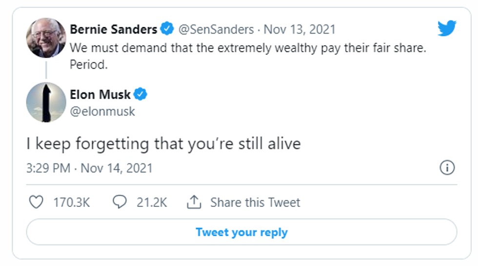This screenshot has width=478, height=266.
Task: Click the 3:29 PM Nov 14 timestamp
Action: (89, 168)
